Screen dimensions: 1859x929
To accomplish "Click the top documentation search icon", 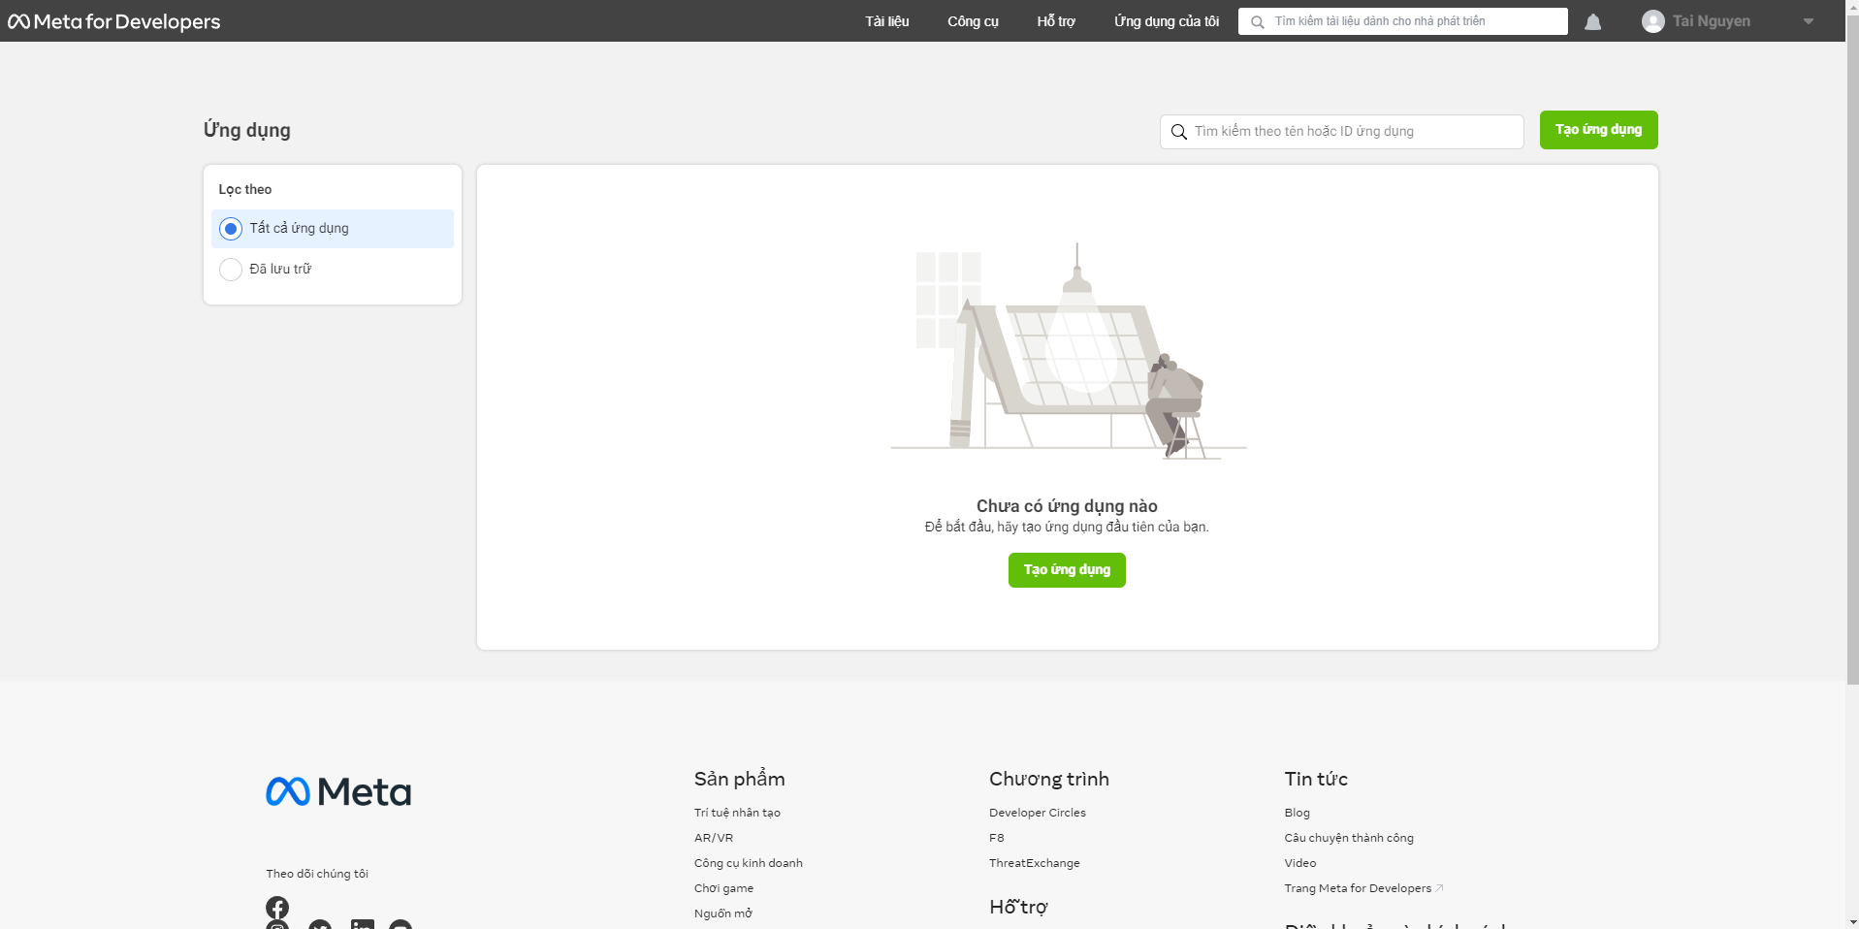I will (1258, 21).
